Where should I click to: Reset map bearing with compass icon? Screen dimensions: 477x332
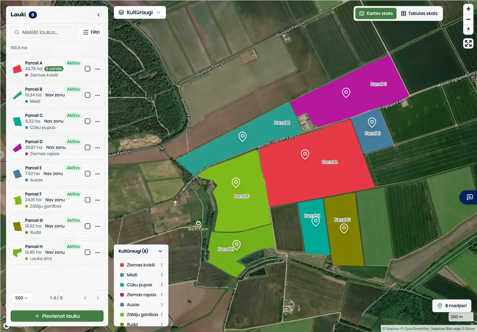[468, 29]
